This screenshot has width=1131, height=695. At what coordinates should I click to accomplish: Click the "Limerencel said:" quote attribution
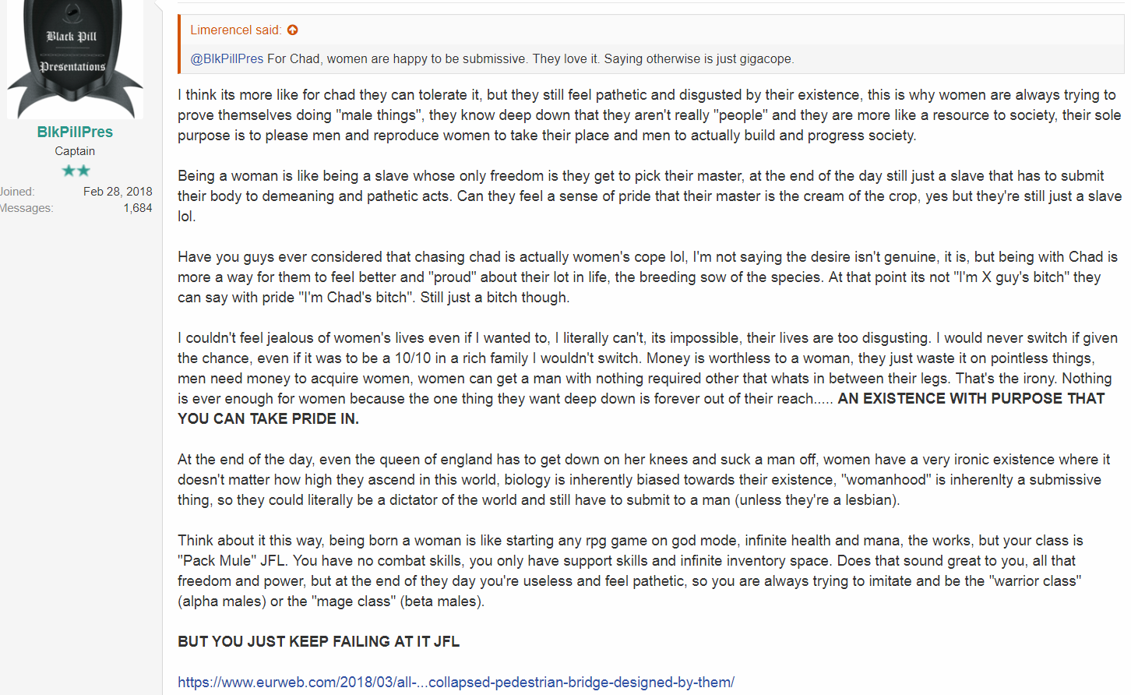point(236,30)
